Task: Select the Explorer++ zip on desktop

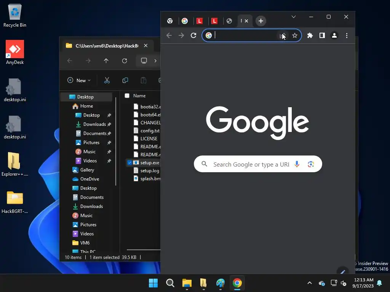Action: point(15,164)
